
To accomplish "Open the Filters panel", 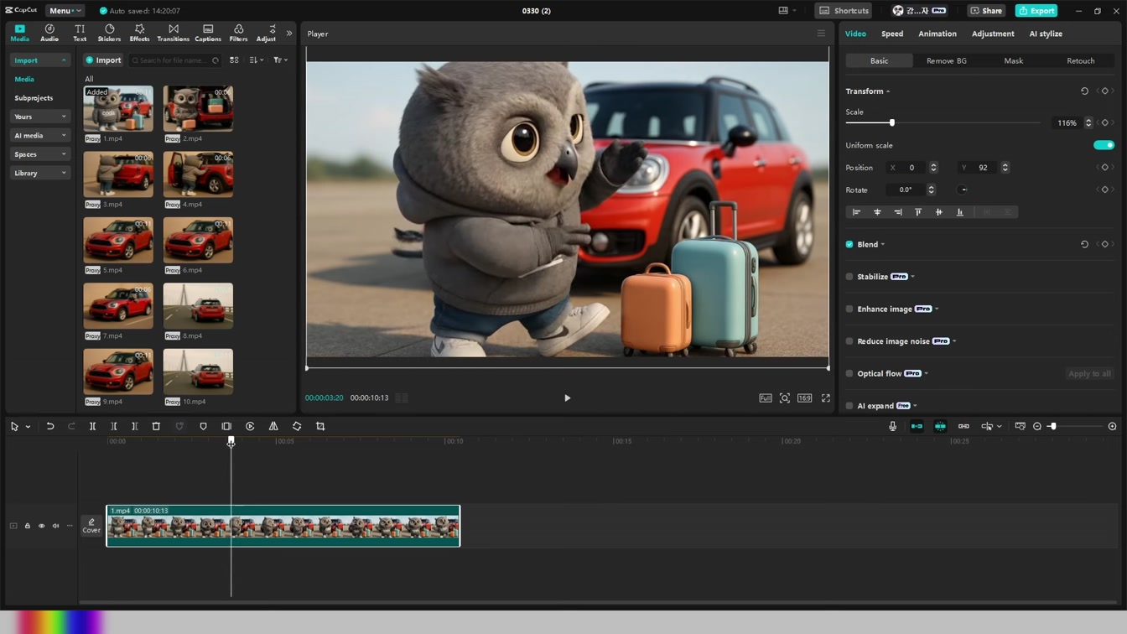I will [x=238, y=33].
